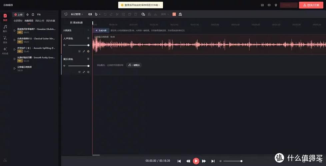Click the split tool icon

[123, 14]
